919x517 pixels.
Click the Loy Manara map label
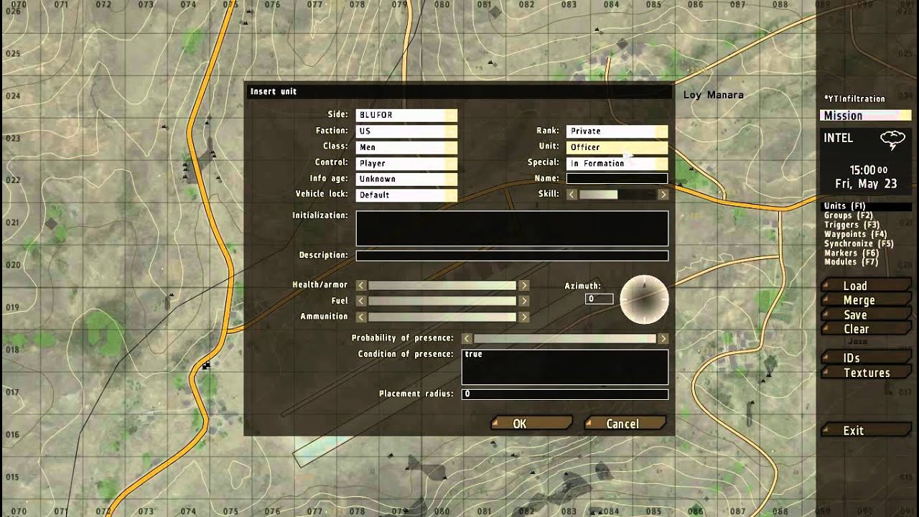[x=713, y=95]
